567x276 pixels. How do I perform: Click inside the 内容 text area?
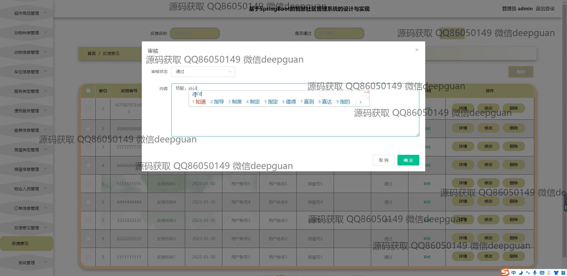pos(295,121)
